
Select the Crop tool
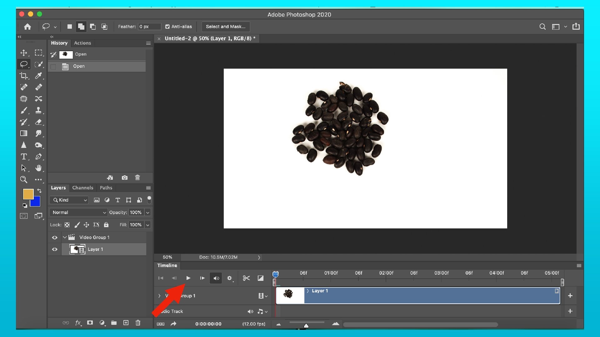coord(24,76)
